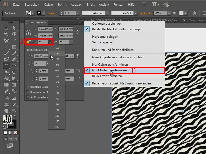Select the Free Transform tool
The width and height of the screenshot is (206, 154).
pos(14,72)
